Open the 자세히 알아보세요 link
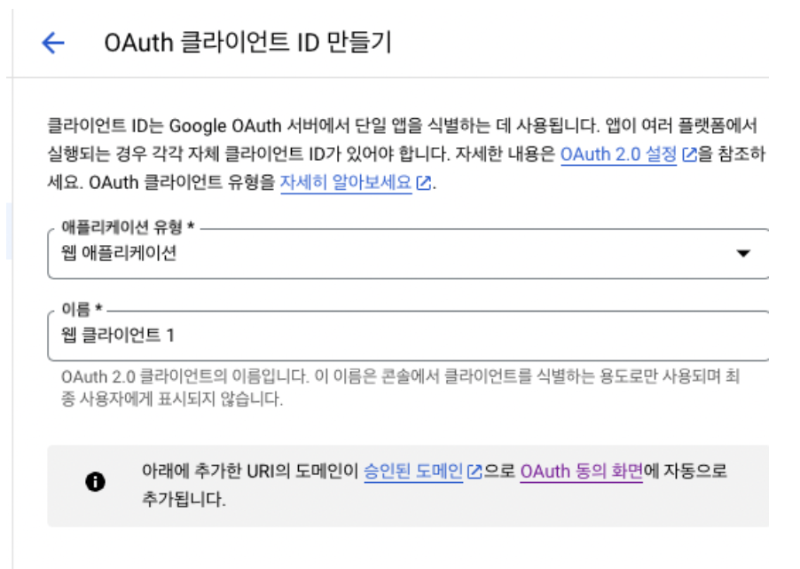This screenshot has width=800, height=569. [x=345, y=182]
